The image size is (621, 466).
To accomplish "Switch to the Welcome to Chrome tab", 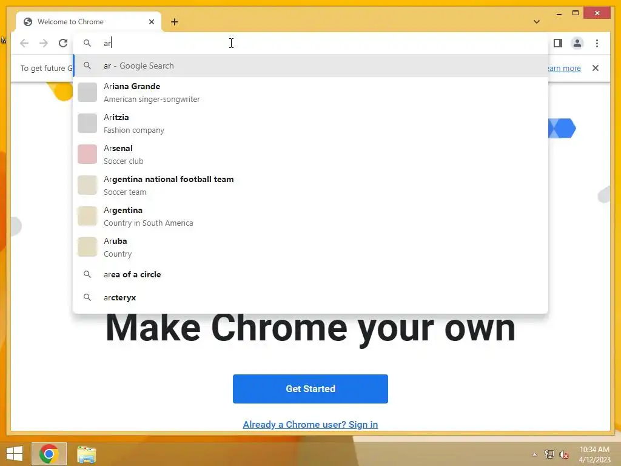I will 89,22.
